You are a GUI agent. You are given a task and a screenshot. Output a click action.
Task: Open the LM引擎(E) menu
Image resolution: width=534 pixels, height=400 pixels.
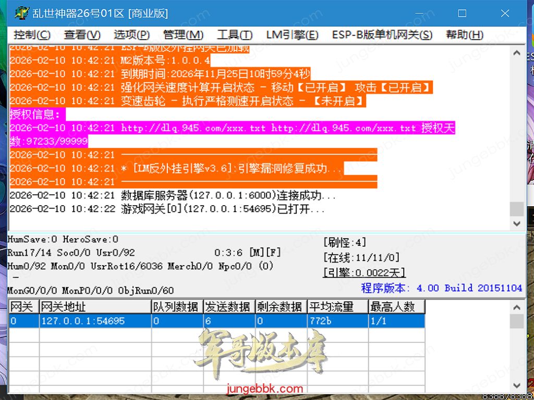point(292,35)
